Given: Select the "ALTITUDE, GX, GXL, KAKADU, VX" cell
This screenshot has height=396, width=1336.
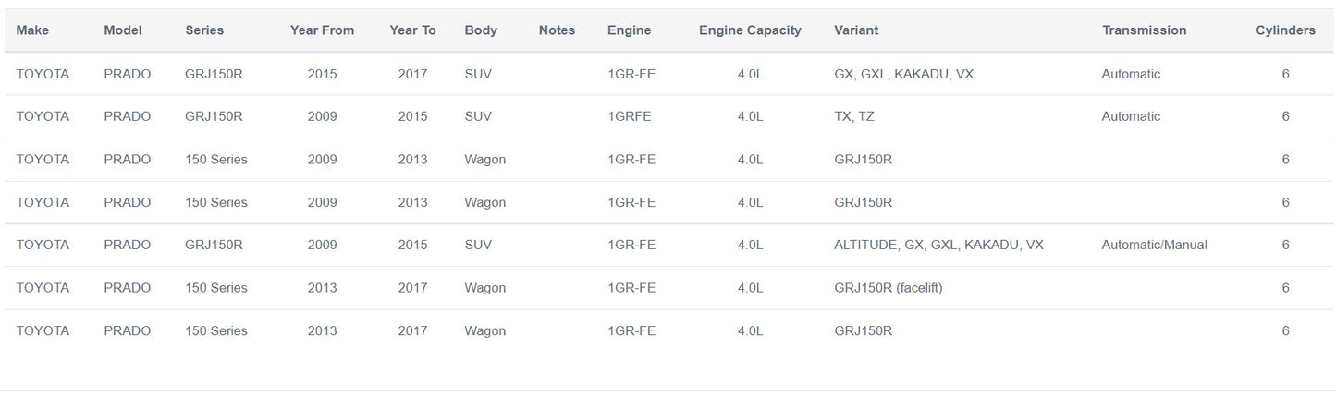Looking at the screenshot, I should (x=938, y=246).
